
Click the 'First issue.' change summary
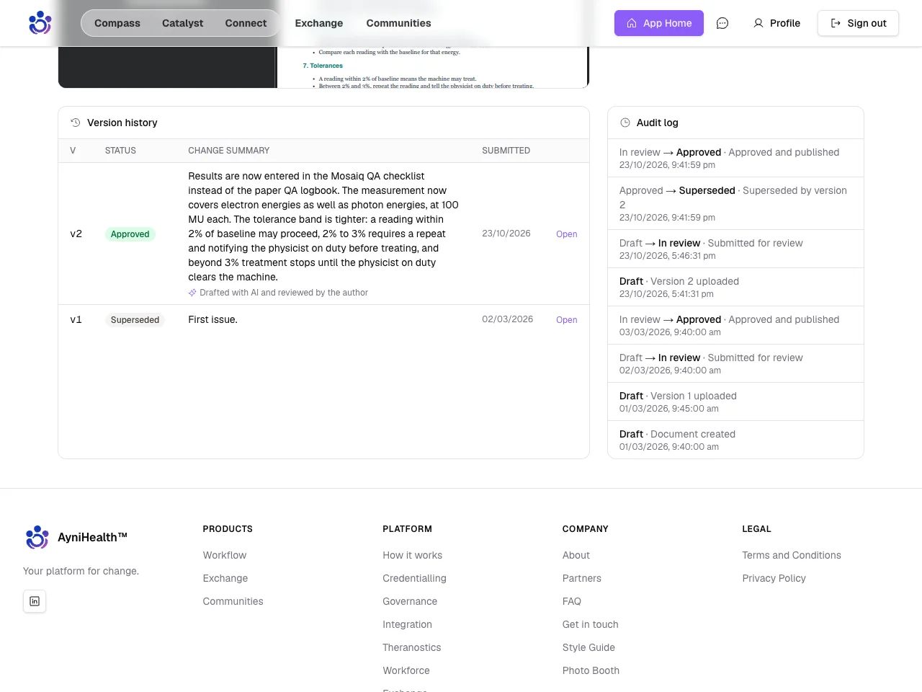(212, 319)
